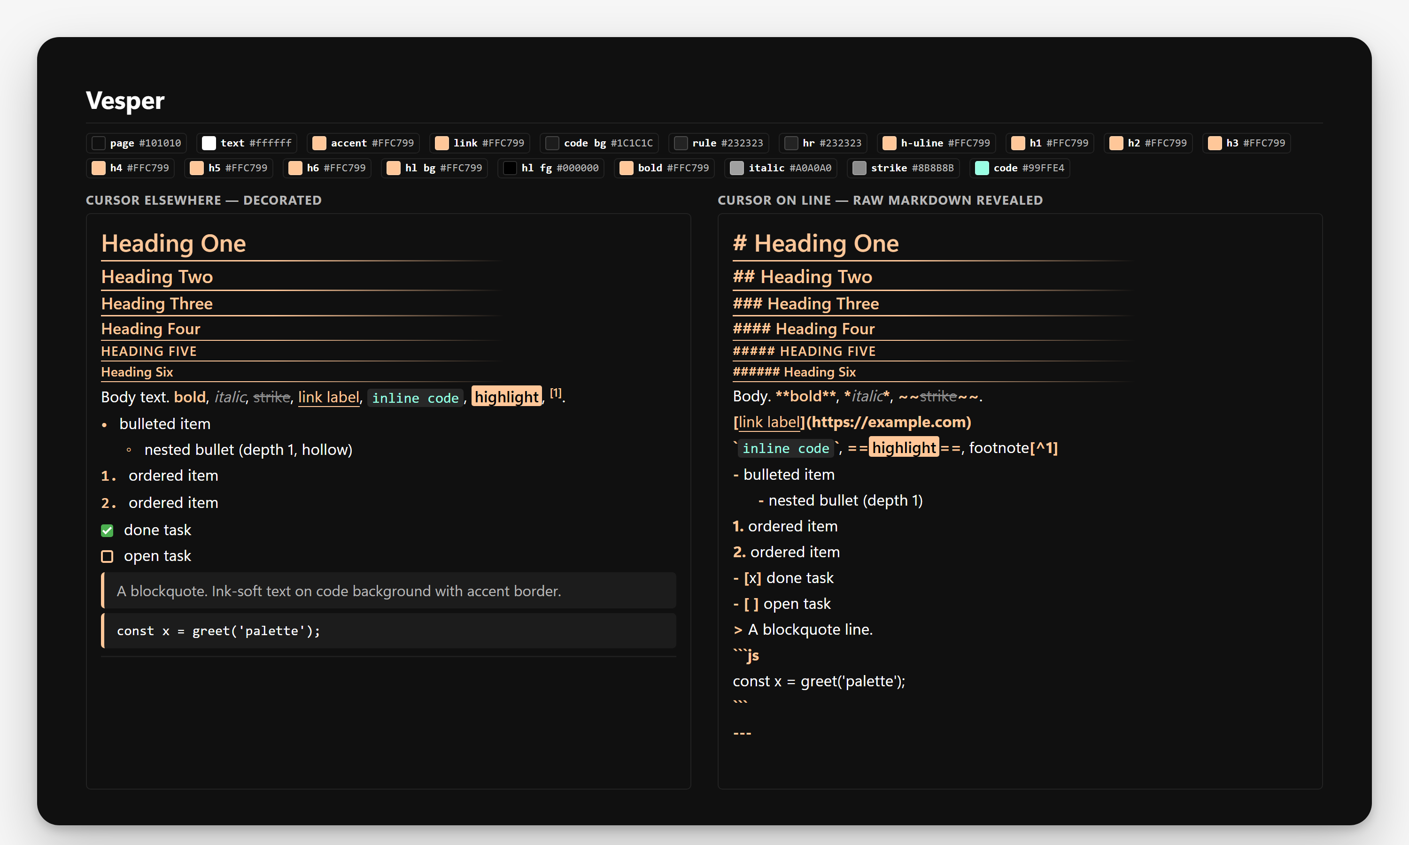Click the raw '###### Heading Six' line

click(x=795, y=372)
